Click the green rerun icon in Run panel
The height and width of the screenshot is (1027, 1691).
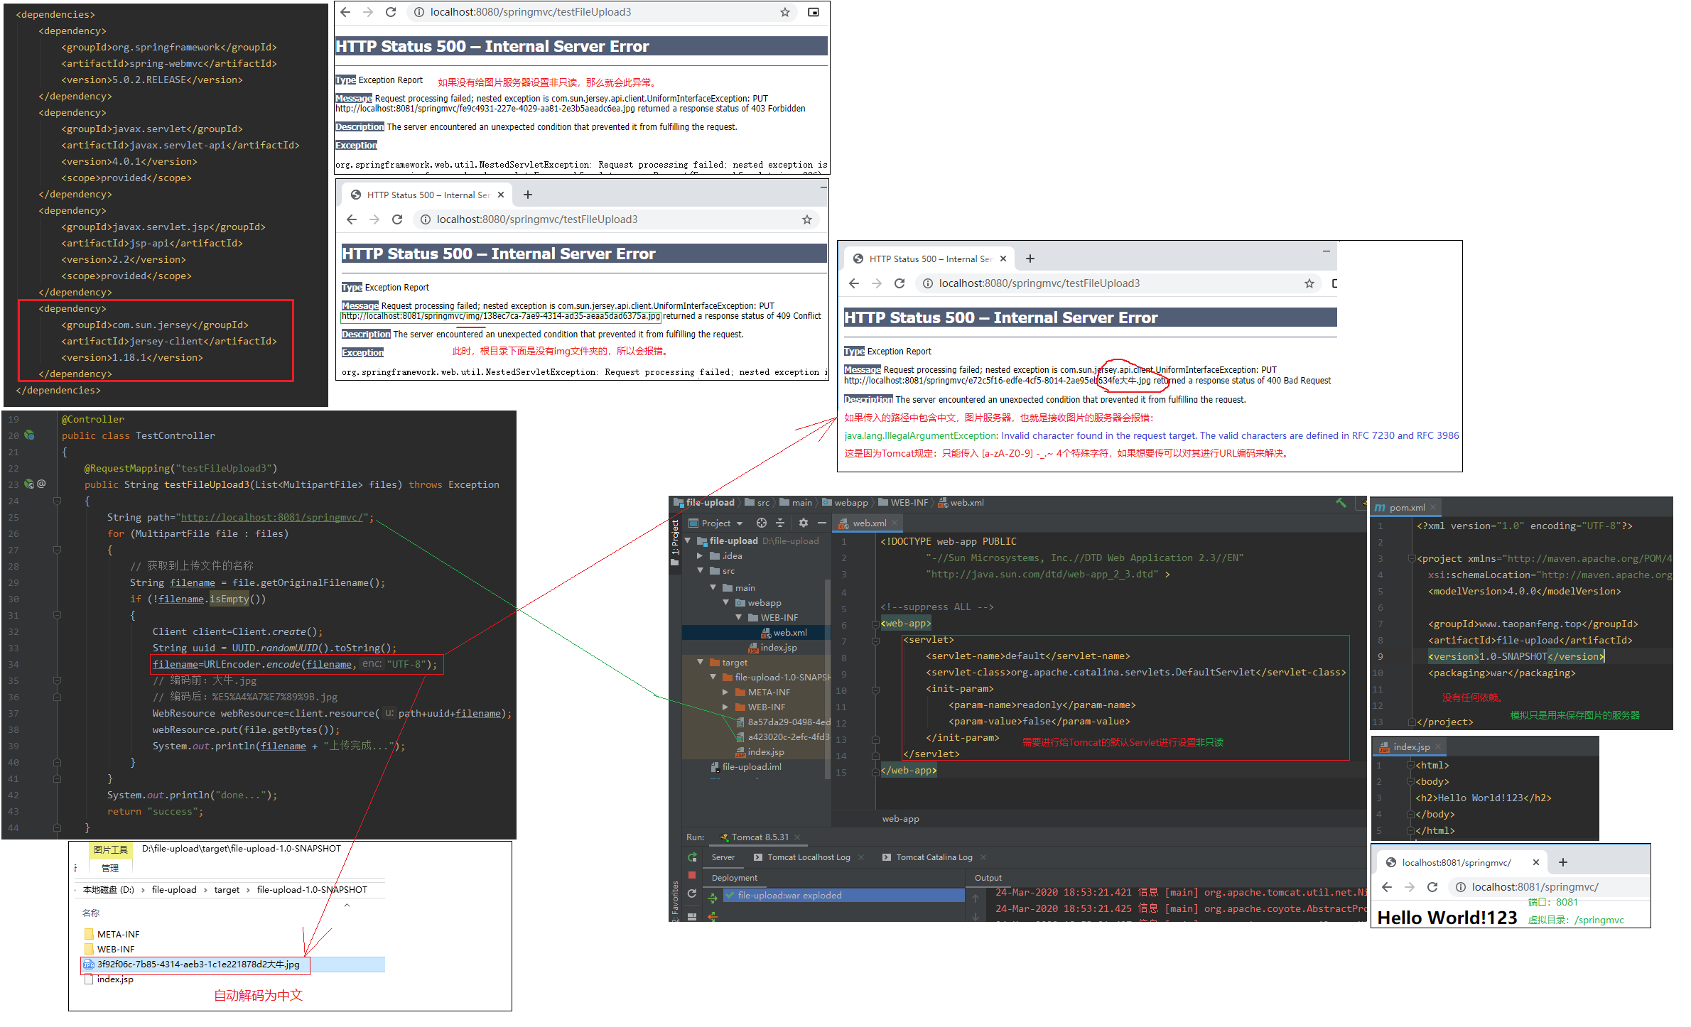[x=692, y=857]
